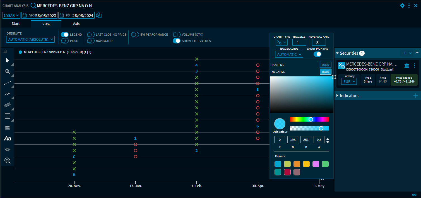Click the Positive Body button
Screen dimensions: 421x198
325,65
